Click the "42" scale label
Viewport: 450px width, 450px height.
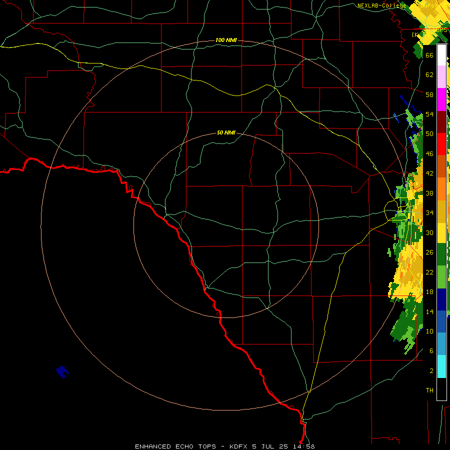tap(429, 173)
